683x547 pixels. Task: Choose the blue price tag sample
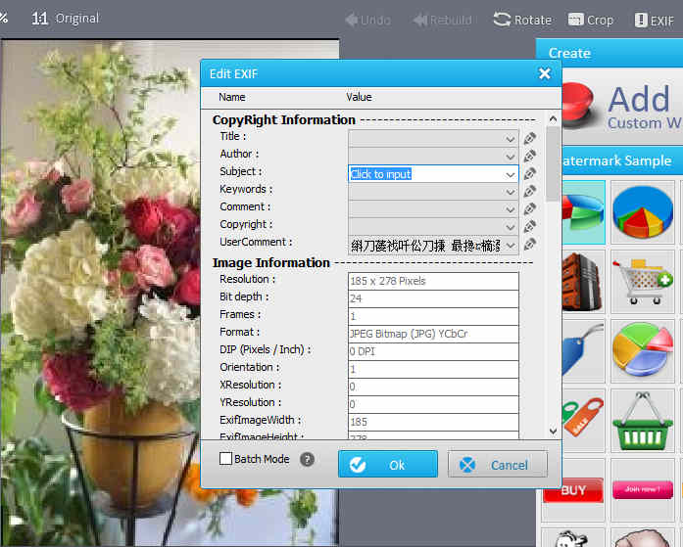[x=584, y=351]
